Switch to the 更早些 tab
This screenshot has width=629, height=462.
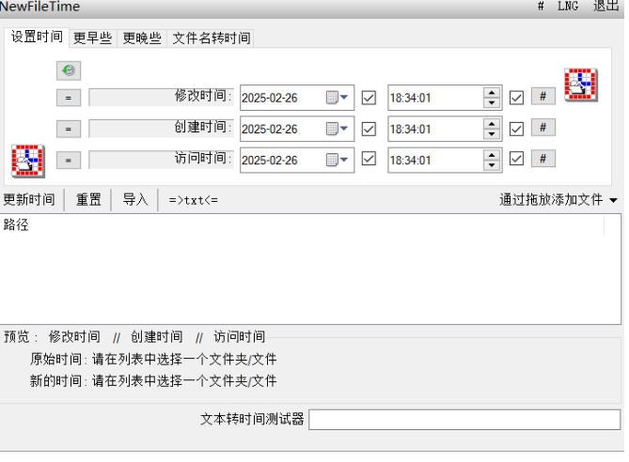click(93, 38)
